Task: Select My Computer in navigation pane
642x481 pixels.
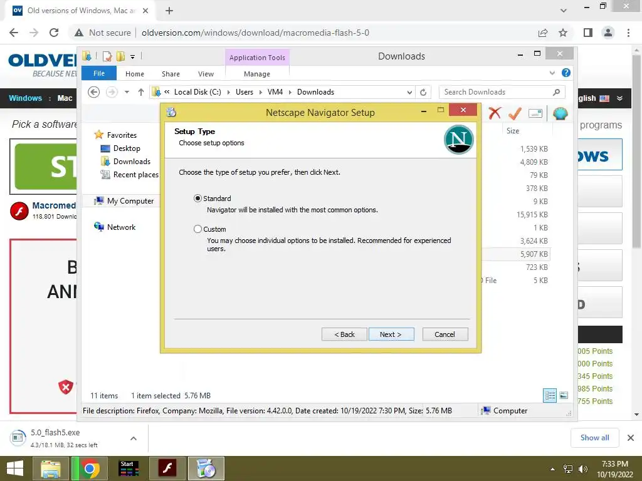Action: (x=130, y=201)
